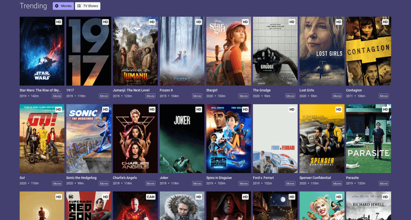The width and height of the screenshot is (411, 220).
Task: Open the Frozen II title link
Action: point(166,90)
